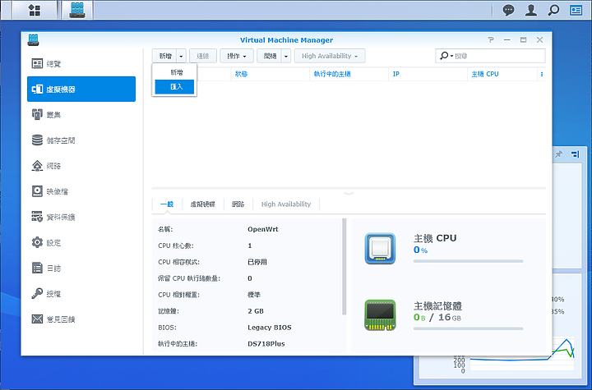Screen dimensions: 592x390
Task: Open the user account options icon
Action: click(x=531, y=10)
